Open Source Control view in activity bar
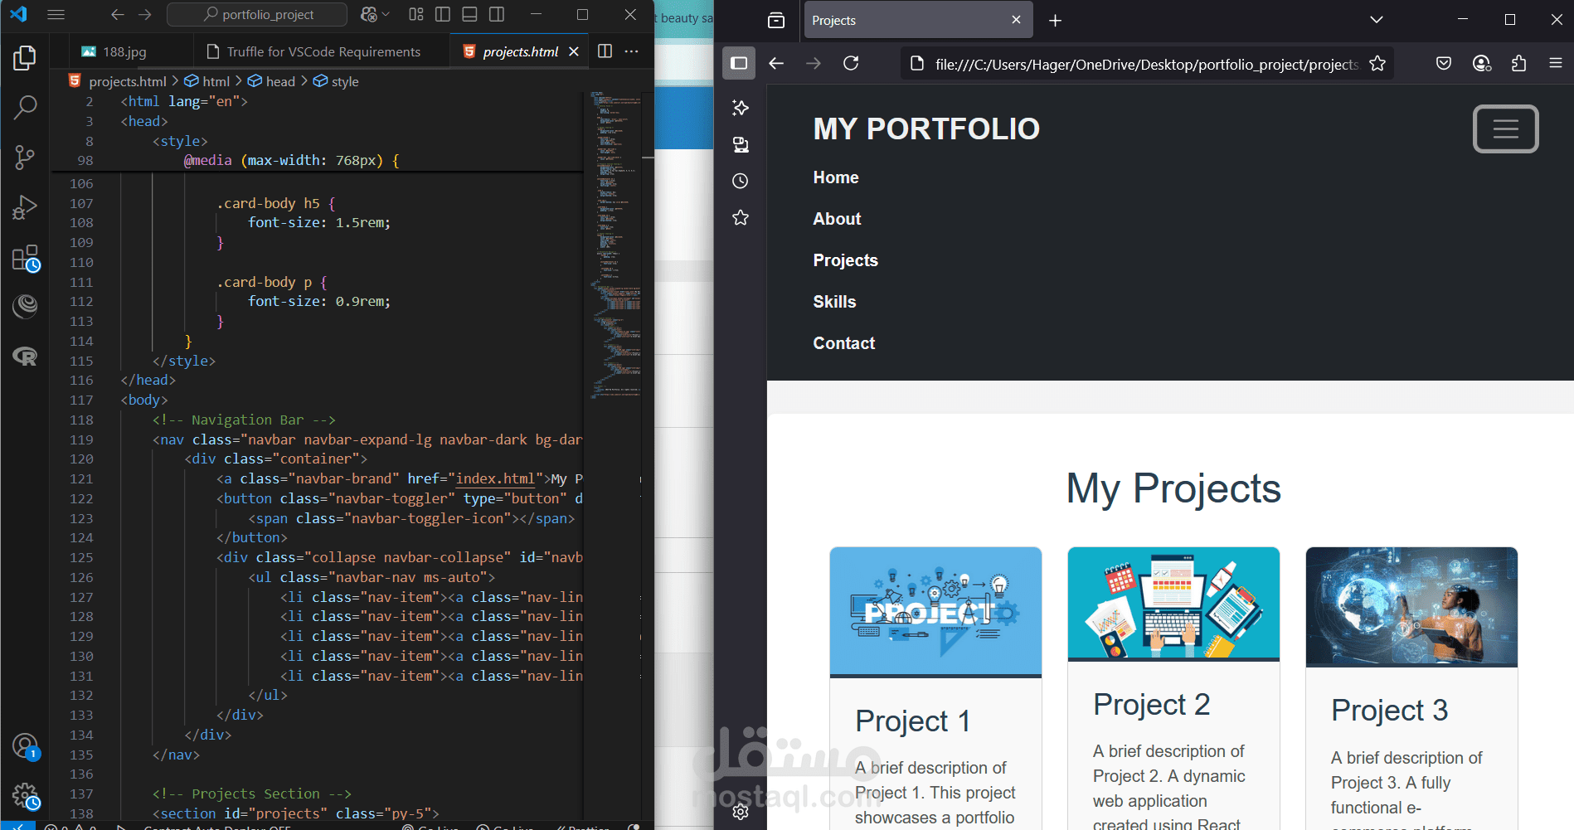The image size is (1574, 830). (x=25, y=157)
